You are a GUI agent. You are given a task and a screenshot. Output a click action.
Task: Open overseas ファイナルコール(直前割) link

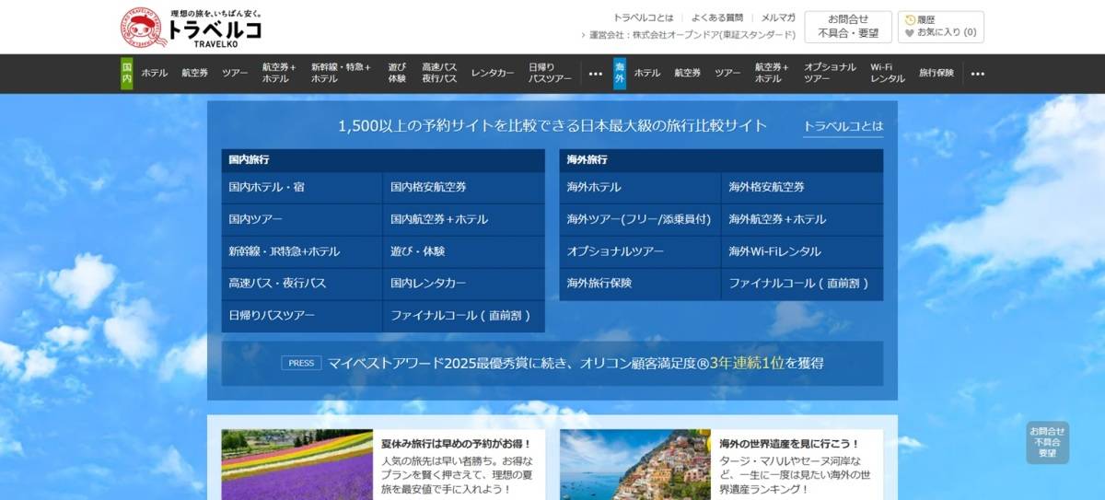click(802, 284)
